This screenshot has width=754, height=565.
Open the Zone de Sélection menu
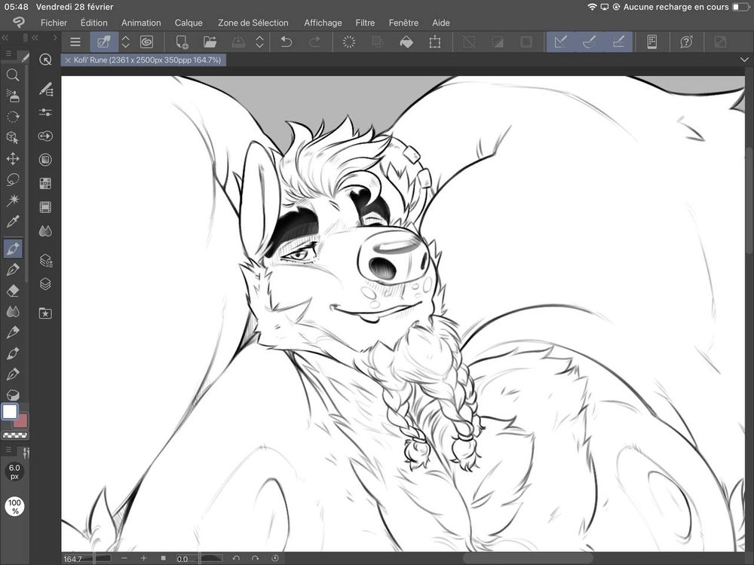point(253,23)
